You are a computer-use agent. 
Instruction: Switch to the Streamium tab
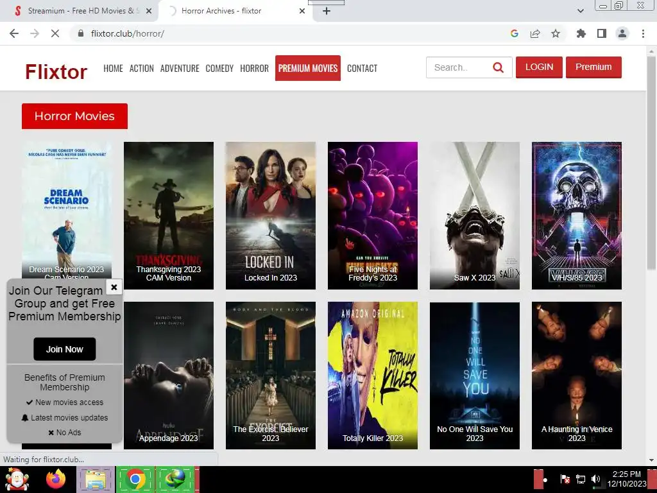[x=80, y=11]
